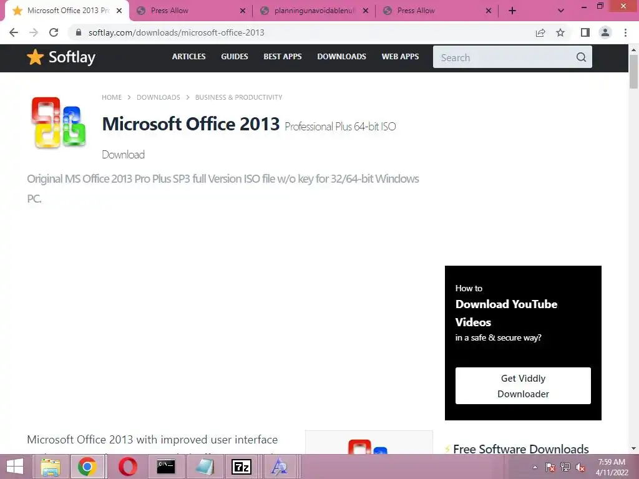Click the browser forward arrow
This screenshot has width=639, height=479.
(x=34, y=32)
